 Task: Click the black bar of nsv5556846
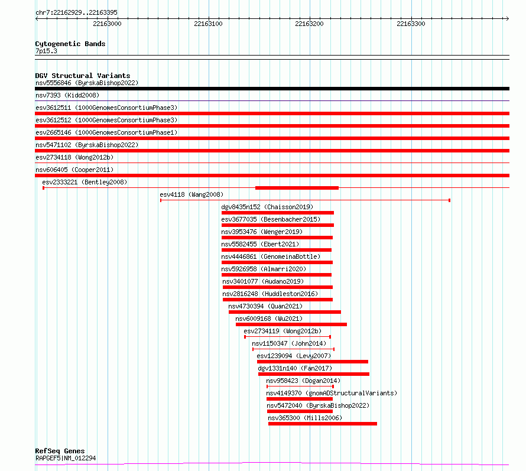pyautogui.click(x=272, y=89)
